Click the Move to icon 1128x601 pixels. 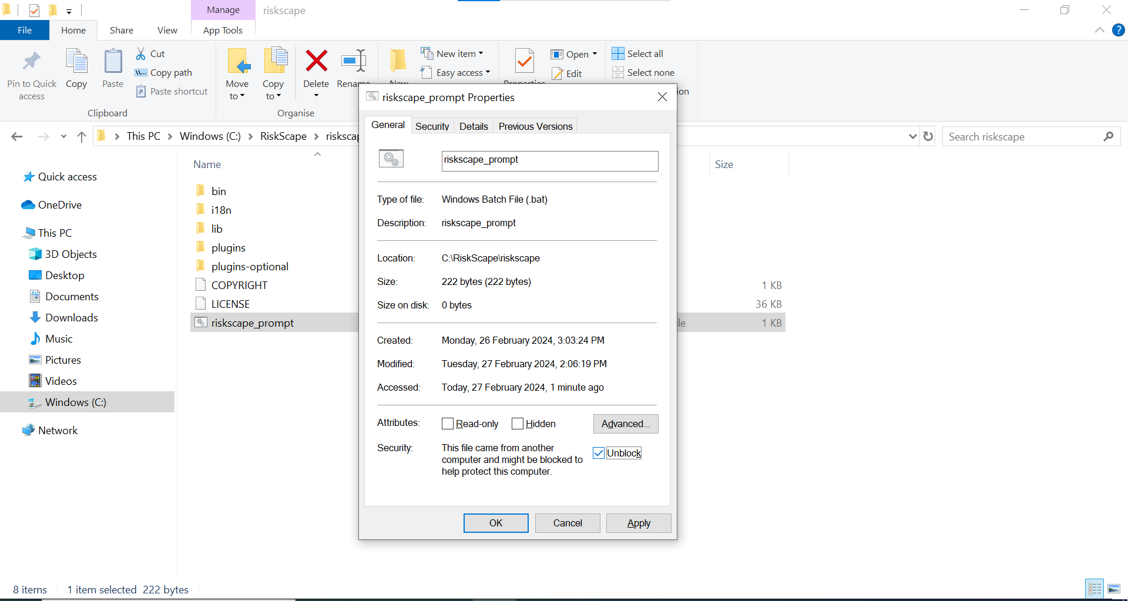[x=238, y=62]
